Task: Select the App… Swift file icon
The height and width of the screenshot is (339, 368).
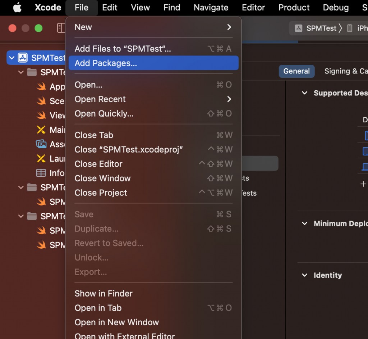Action: (41, 86)
